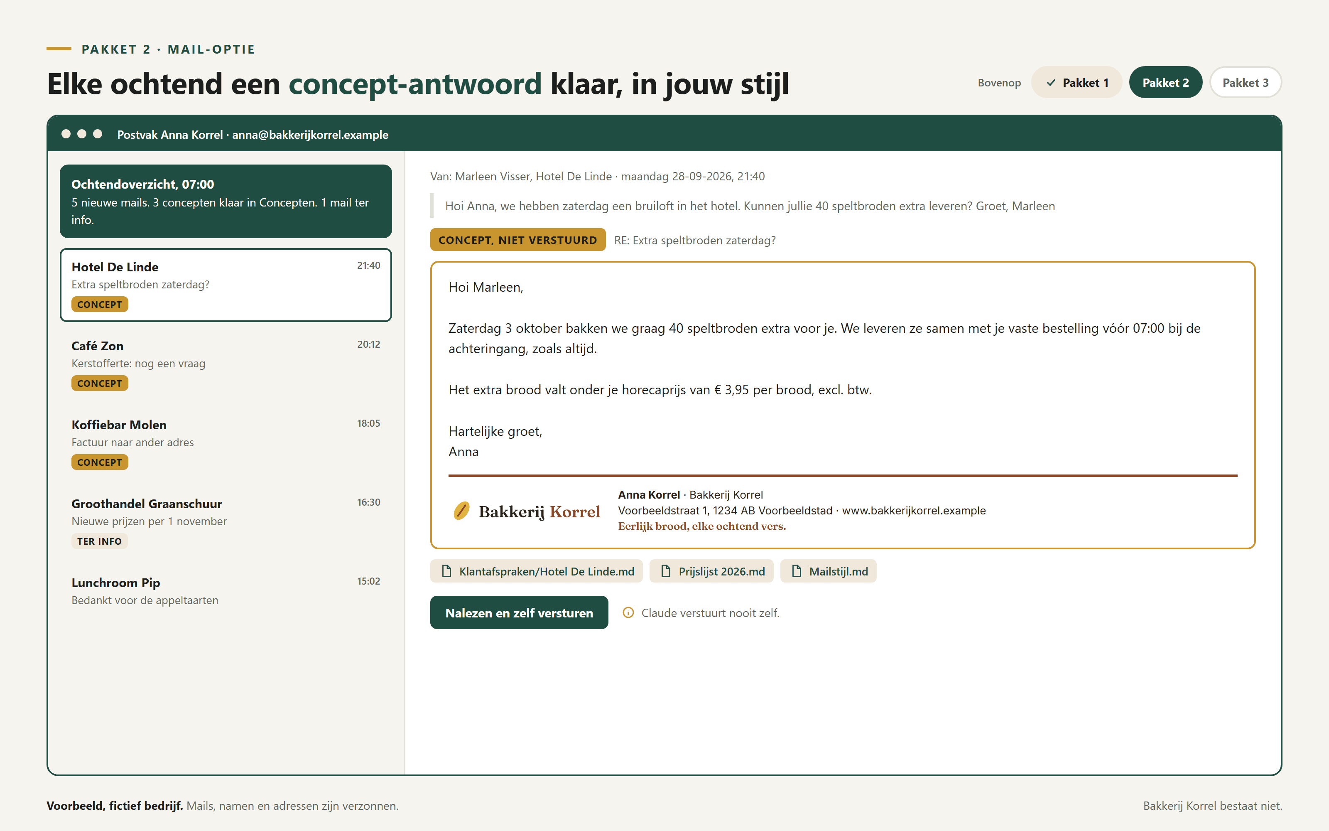The width and height of the screenshot is (1329, 831).
Task: Click the 15:02 time on Lunchroom Pip
Action: [368, 581]
